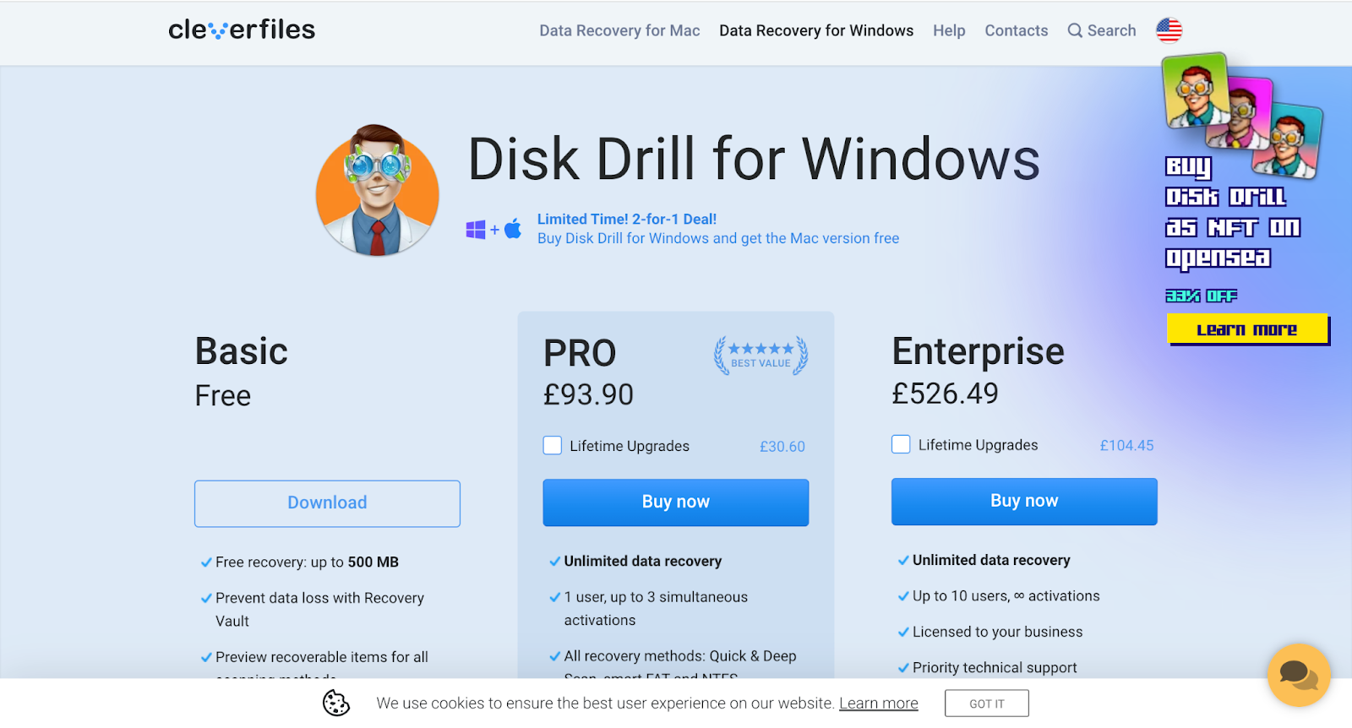Open Data Recovery for Mac page
This screenshot has height=728, width=1352.
[619, 30]
